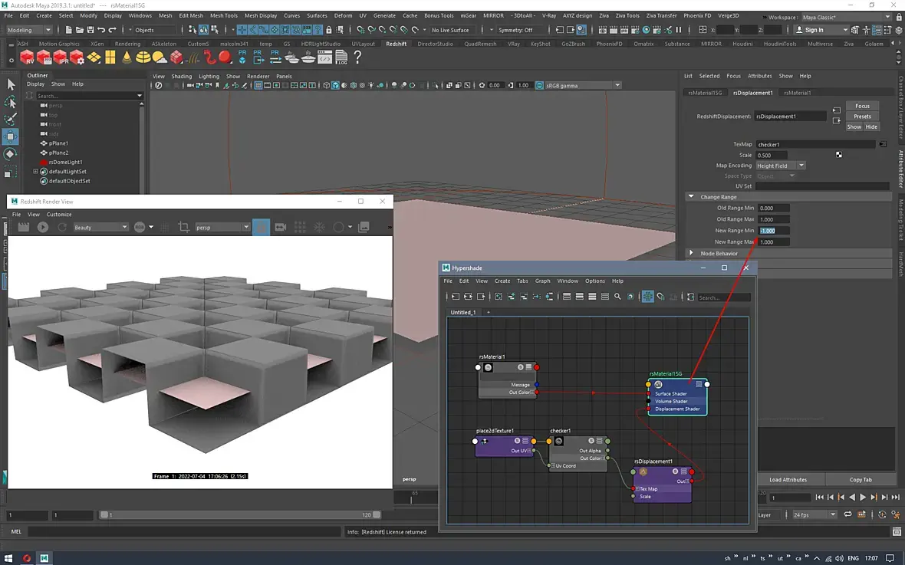This screenshot has height=565, width=905.
Task: Select the Move tool in left toolbox
Action: point(11,137)
